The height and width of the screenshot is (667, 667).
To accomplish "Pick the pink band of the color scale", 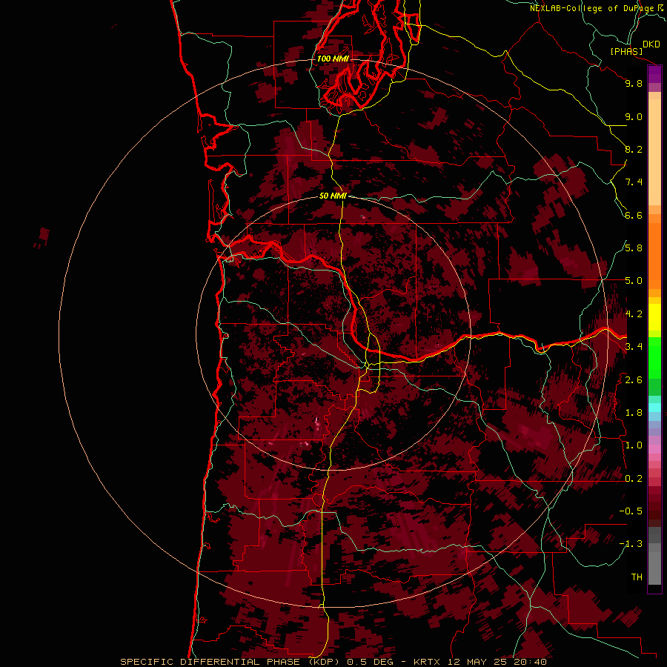I will click(654, 449).
